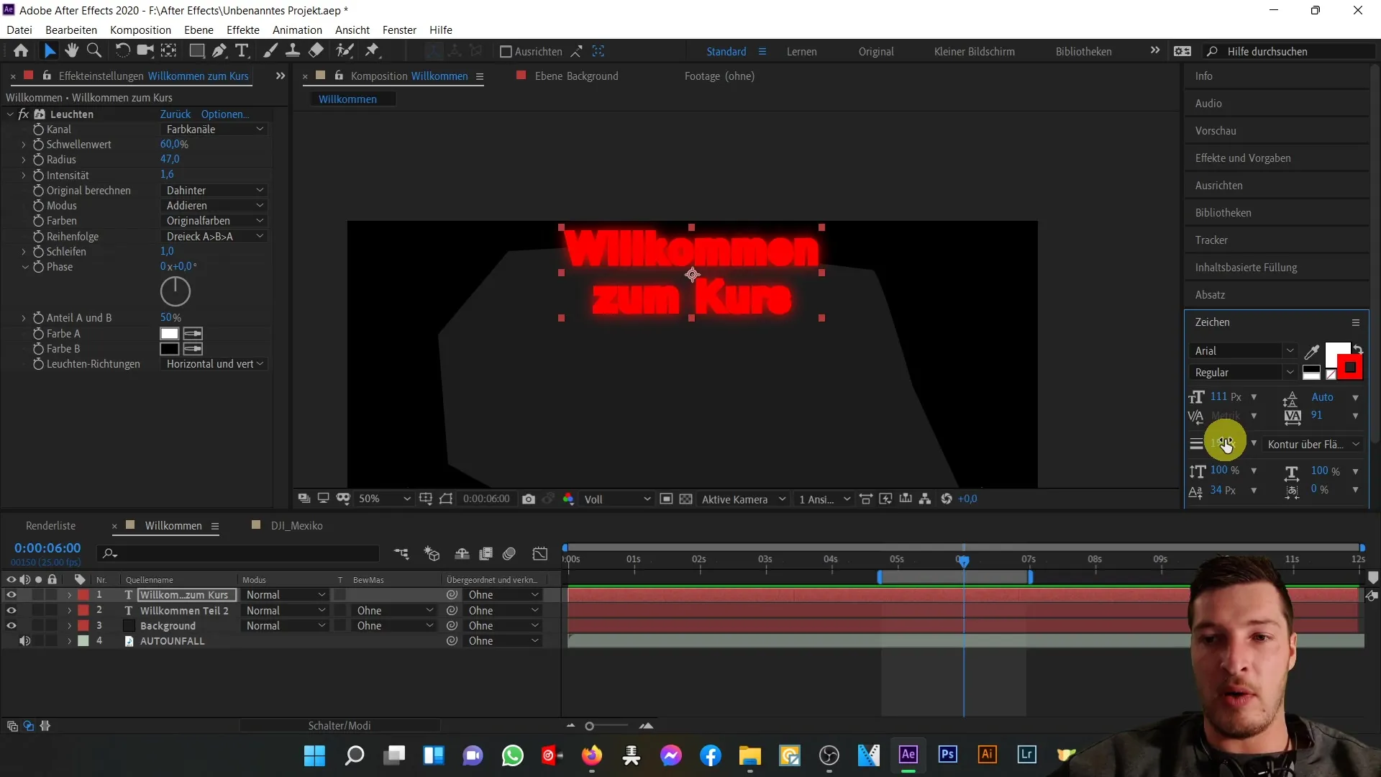Click the Phase angle dial
This screenshot has height=777, width=1381.
tap(175, 291)
